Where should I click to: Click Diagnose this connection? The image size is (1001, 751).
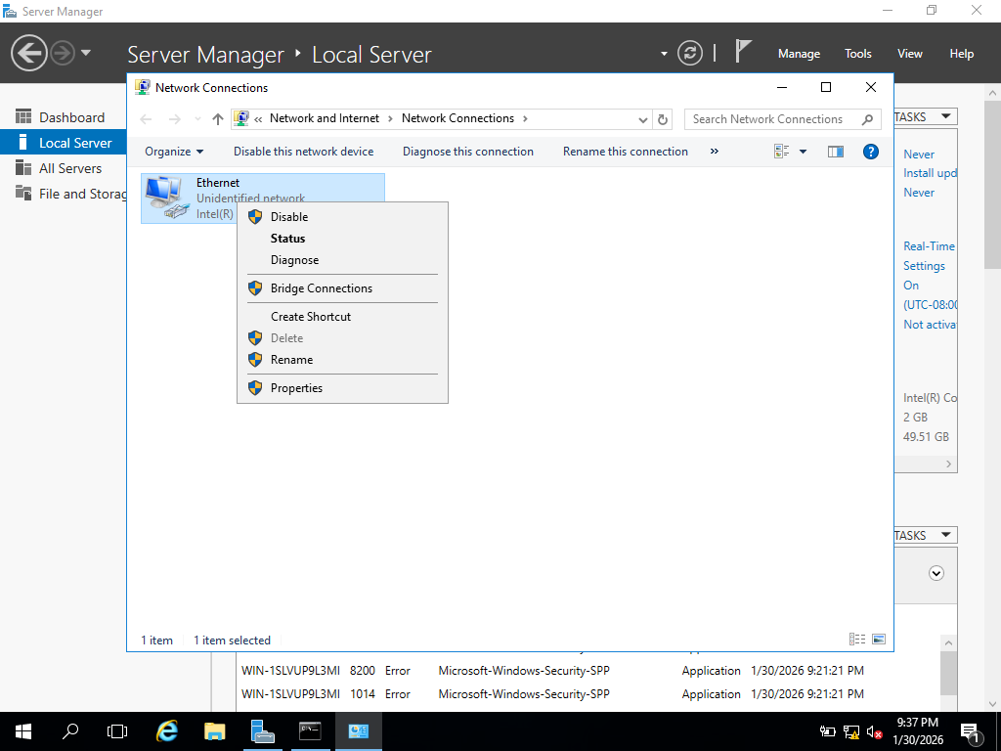(467, 152)
